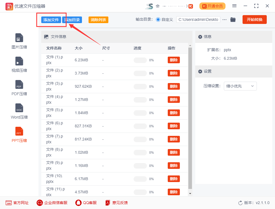Open the hamburger main menu
Viewport: 275px width, 209px height.
click(234, 6)
